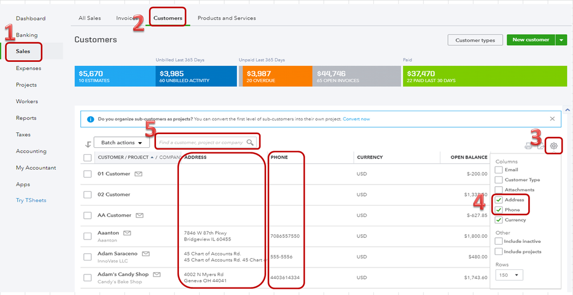This screenshot has width=573, height=295.
Task: Open the Adam Saraceno customer name
Action: coord(118,253)
